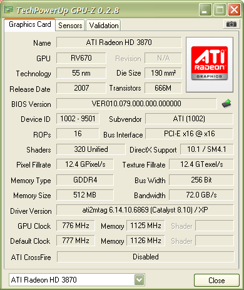Click the Memory Size label
The height and width of the screenshot is (290, 244).
(x=32, y=196)
